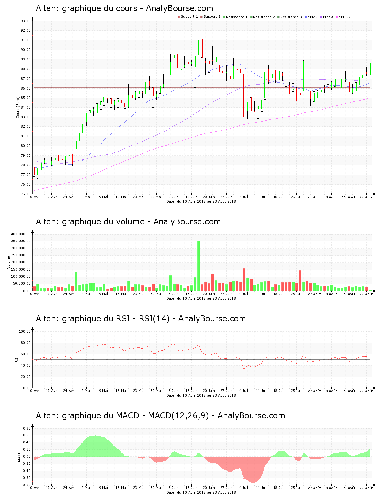Image resolution: width=388 pixels, height=501 pixels.
Task: Select the Résistance 2 legend label
Action: (264, 17)
